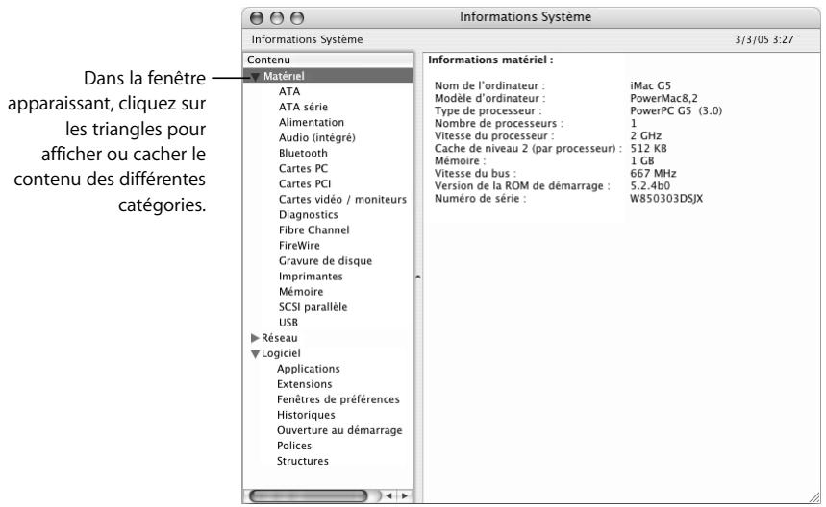Select Extensions entry
The image size is (826, 507).
(305, 384)
